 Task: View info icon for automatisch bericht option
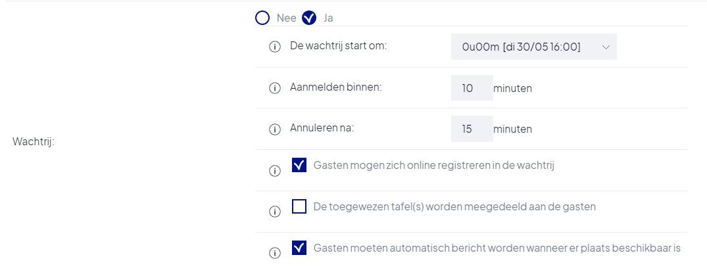click(x=275, y=253)
